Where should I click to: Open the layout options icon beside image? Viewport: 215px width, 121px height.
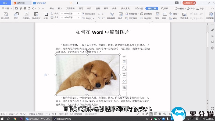tap(124, 62)
